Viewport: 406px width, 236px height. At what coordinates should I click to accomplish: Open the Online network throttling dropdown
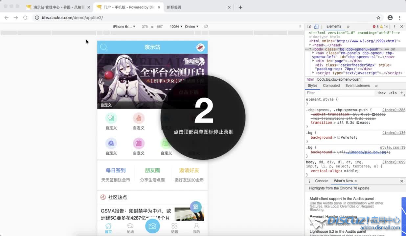(x=192, y=27)
